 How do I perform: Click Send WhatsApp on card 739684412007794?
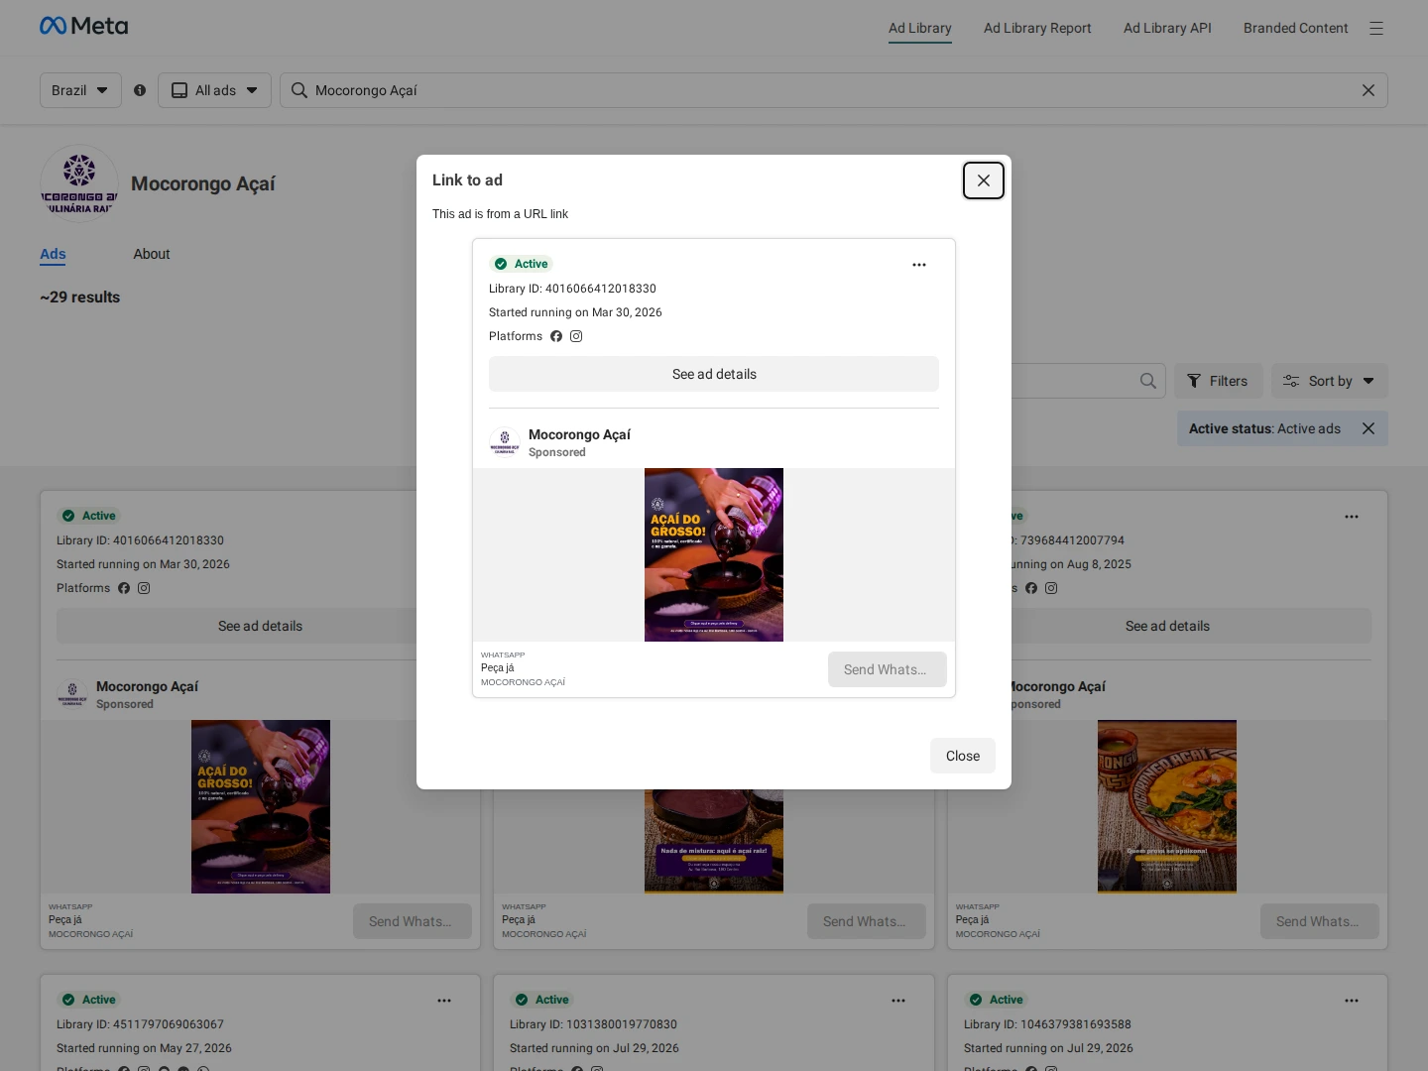point(1320,921)
